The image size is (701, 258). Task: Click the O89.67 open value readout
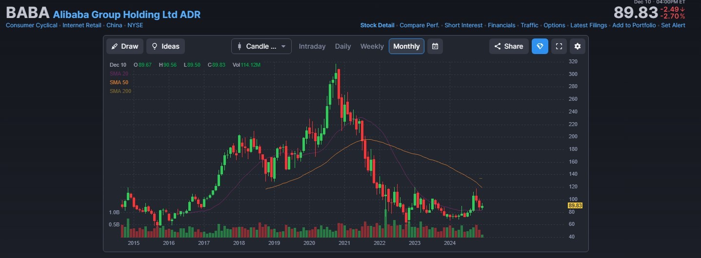point(143,65)
